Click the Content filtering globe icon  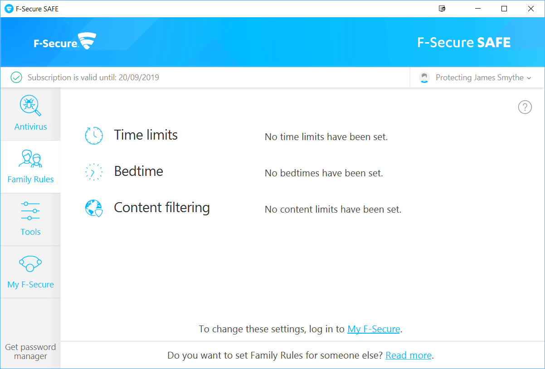pos(94,209)
